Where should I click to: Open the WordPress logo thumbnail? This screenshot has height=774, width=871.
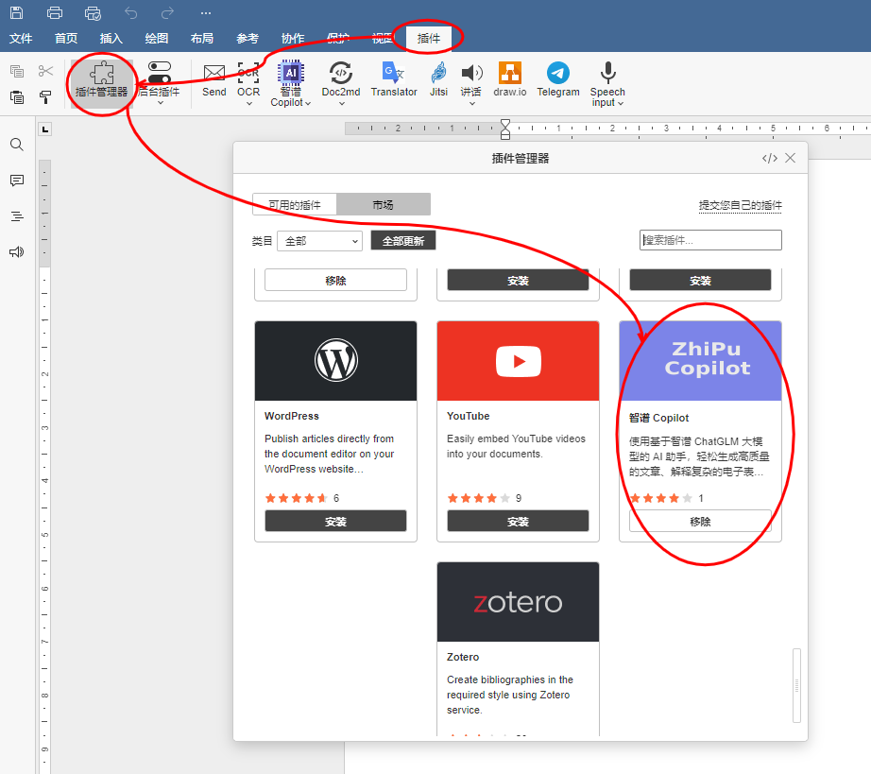point(335,361)
